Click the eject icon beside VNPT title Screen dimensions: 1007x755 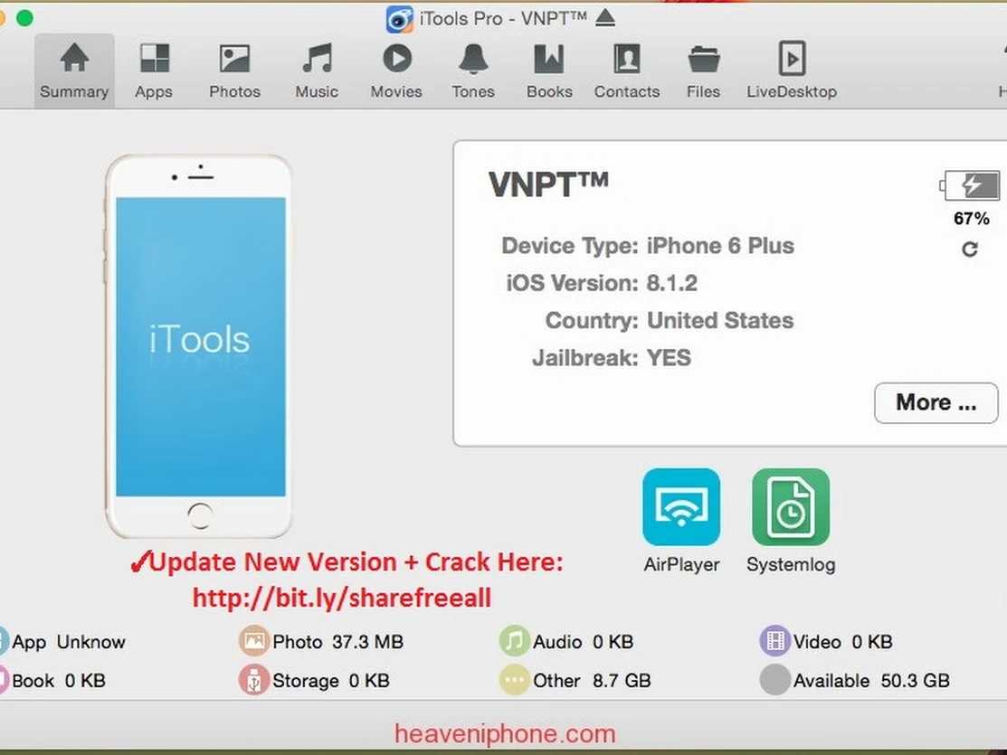[x=605, y=19]
